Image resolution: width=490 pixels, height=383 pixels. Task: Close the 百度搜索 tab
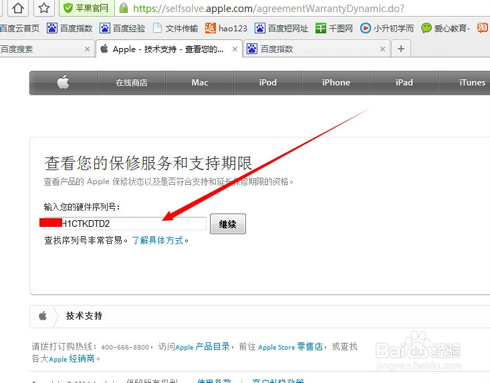(87, 49)
